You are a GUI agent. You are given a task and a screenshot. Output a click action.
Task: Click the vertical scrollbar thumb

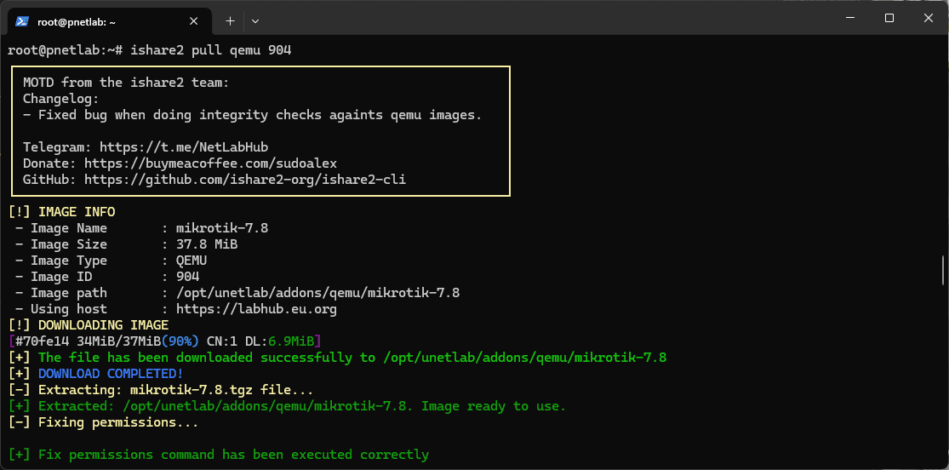[x=942, y=270]
